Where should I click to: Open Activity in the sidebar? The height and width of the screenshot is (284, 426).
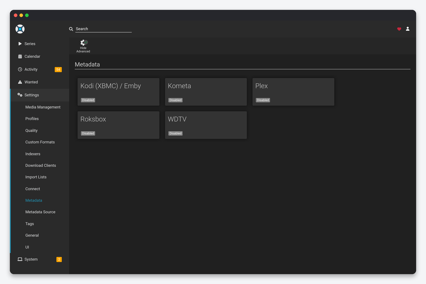(x=39, y=70)
